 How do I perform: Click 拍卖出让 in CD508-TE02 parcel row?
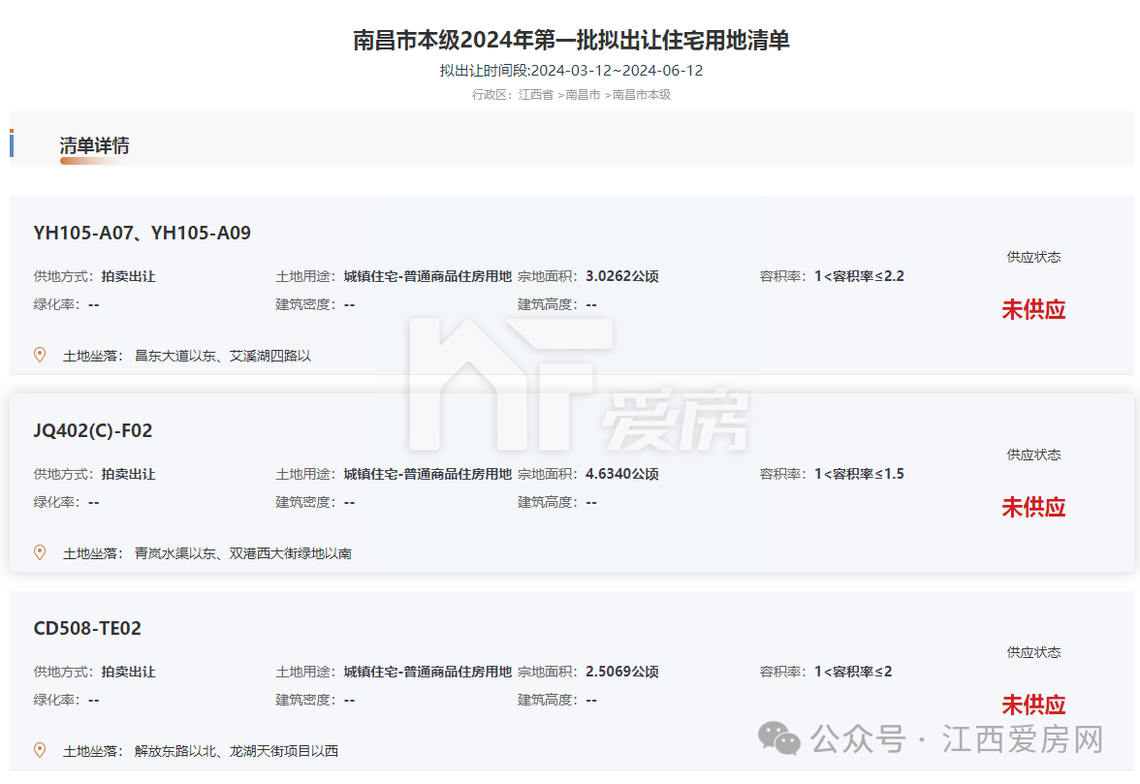tap(129, 672)
